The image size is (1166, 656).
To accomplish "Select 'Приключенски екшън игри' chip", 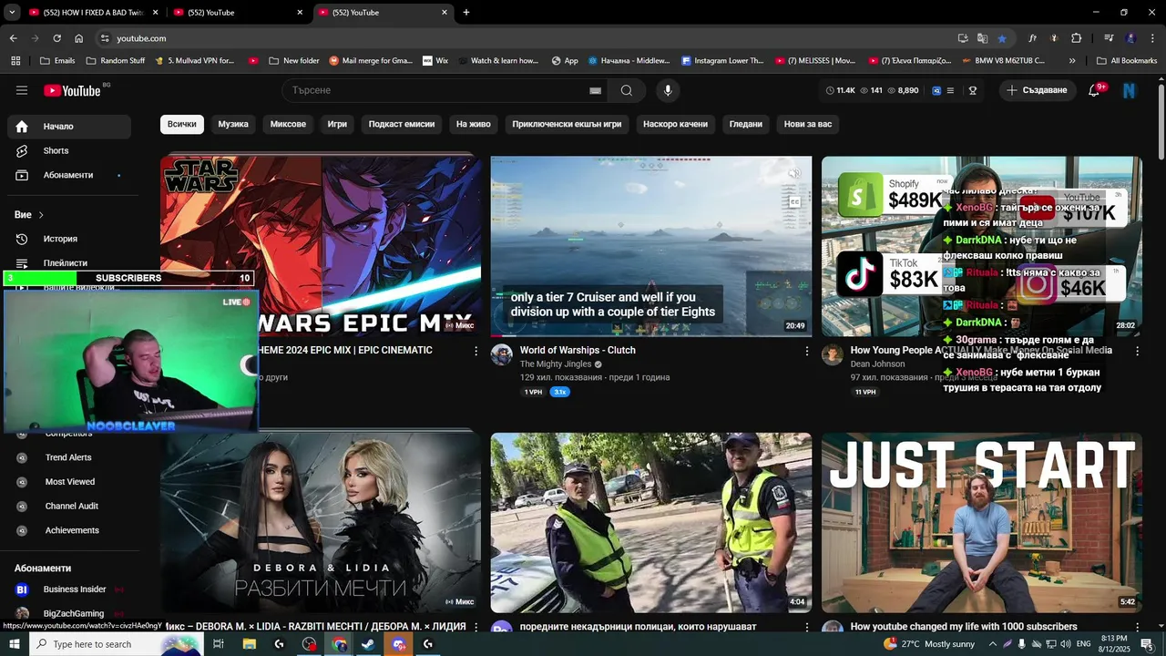I will tap(567, 124).
